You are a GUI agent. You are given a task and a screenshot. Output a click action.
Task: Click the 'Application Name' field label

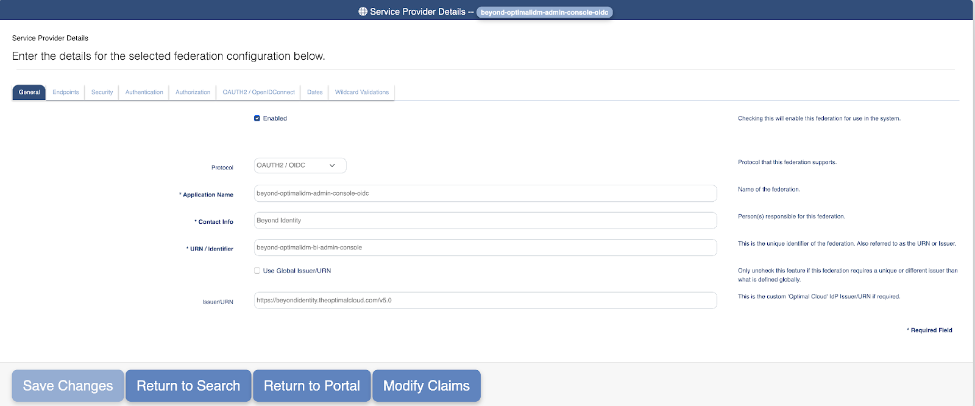pos(208,195)
